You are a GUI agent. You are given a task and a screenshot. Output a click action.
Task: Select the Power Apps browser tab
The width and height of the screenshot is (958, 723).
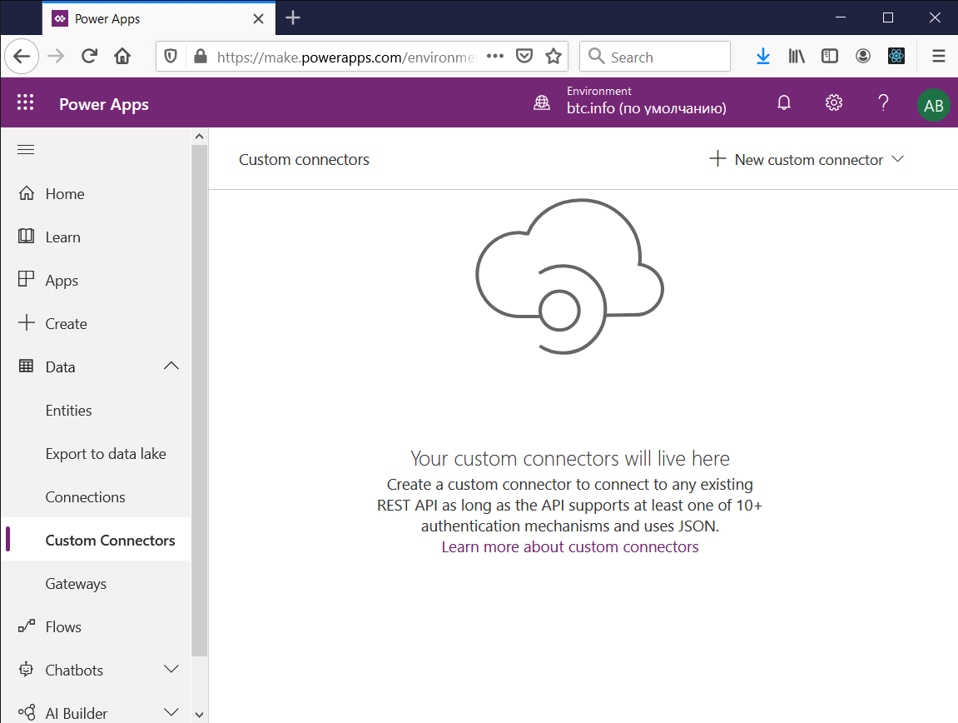pyautogui.click(x=159, y=19)
